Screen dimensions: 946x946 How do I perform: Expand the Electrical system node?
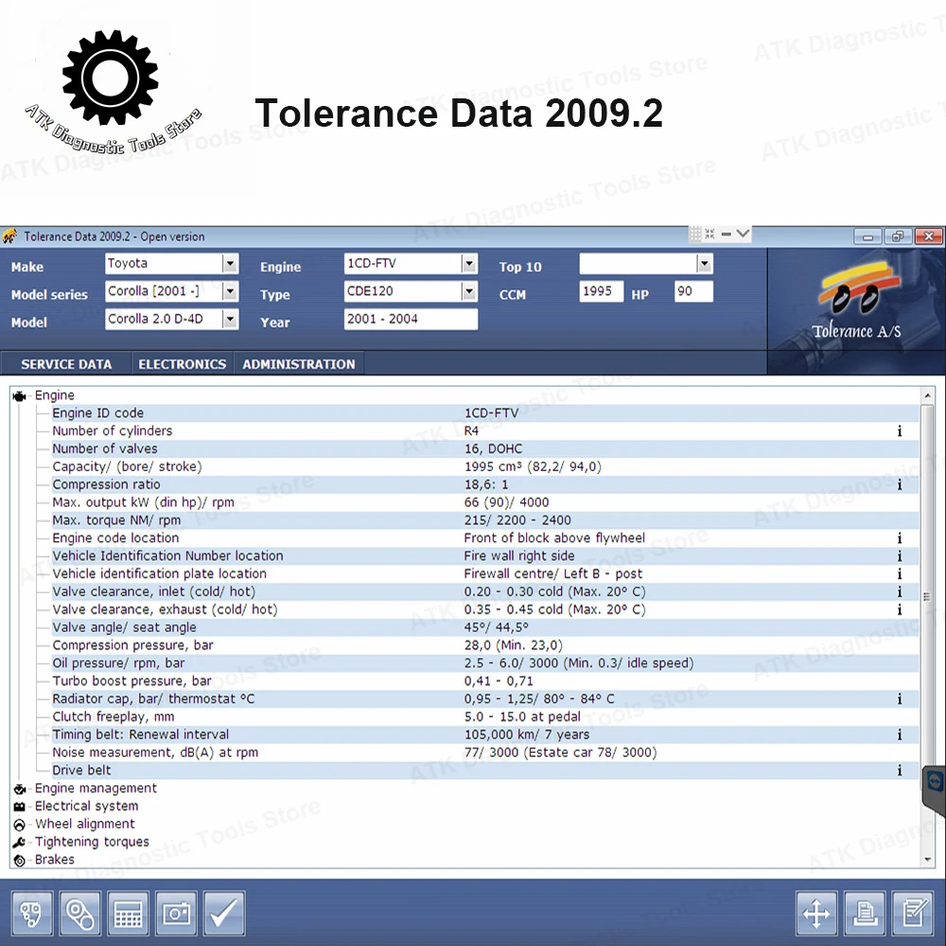pyautogui.click(x=19, y=807)
